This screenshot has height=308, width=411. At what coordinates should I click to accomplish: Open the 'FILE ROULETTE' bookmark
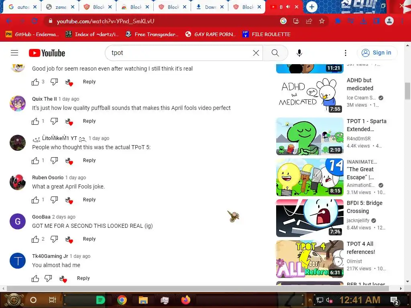click(267, 34)
